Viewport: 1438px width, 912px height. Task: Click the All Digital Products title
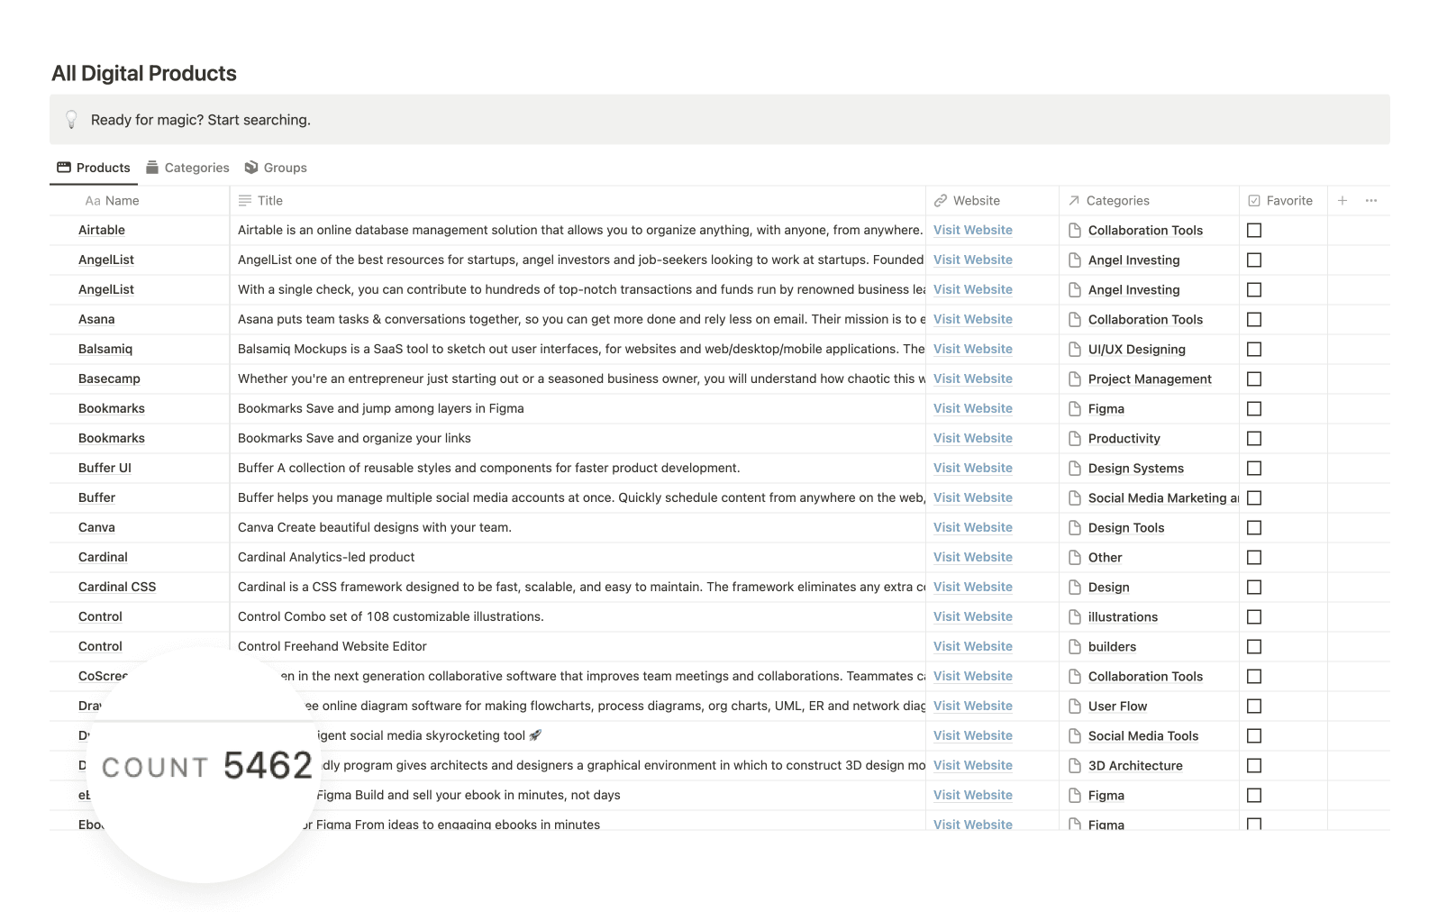(x=144, y=74)
